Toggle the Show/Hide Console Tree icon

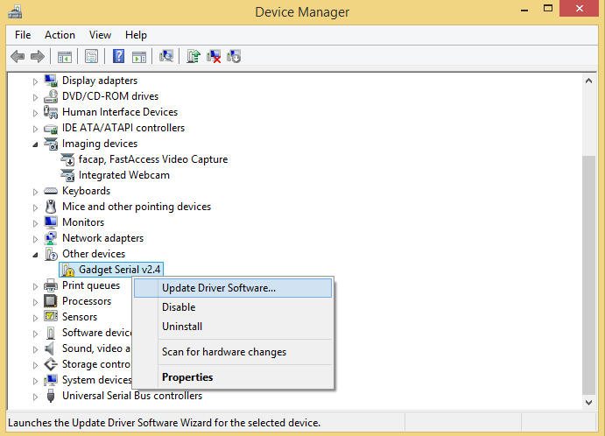[x=64, y=56]
